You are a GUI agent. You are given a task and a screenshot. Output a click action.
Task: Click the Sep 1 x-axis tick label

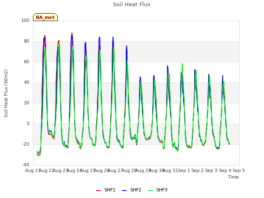point(184,170)
